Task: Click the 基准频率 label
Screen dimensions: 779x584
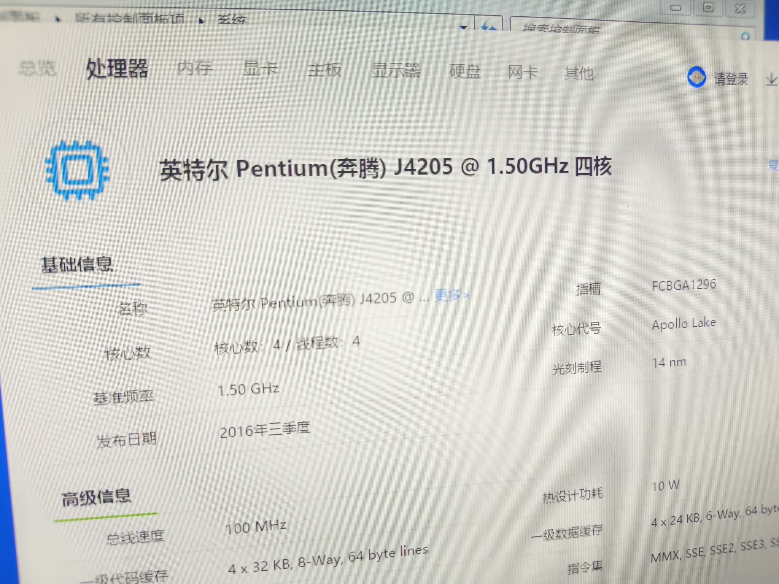Action: click(x=124, y=398)
